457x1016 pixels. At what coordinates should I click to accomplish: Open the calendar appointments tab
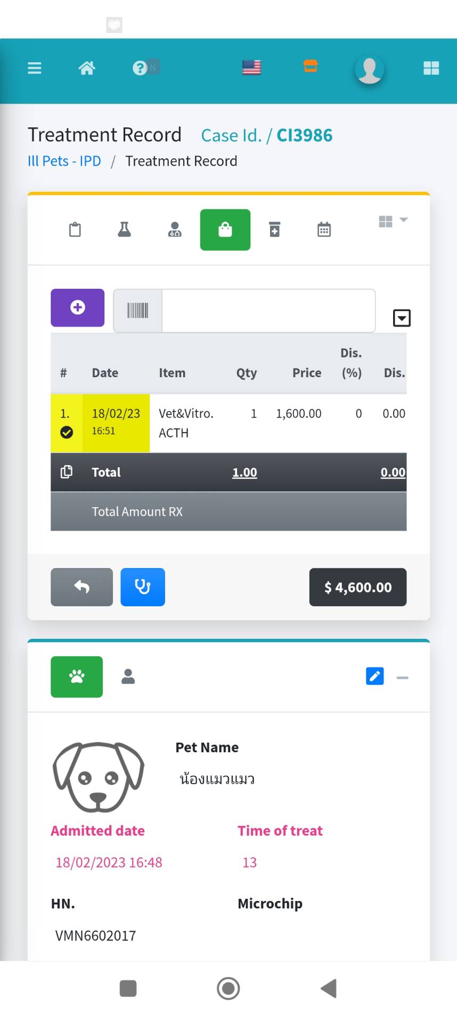point(324,230)
